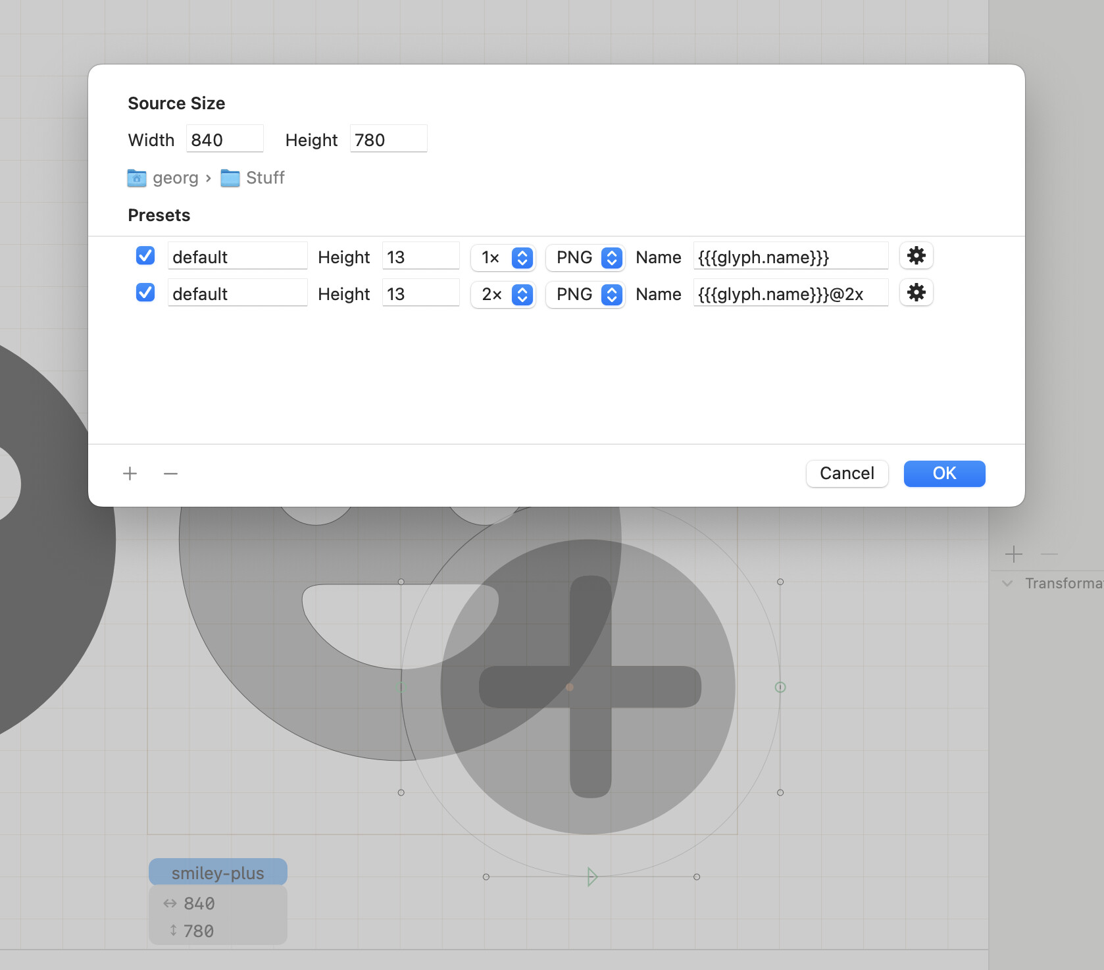Click the georg home folder icon

point(137,178)
